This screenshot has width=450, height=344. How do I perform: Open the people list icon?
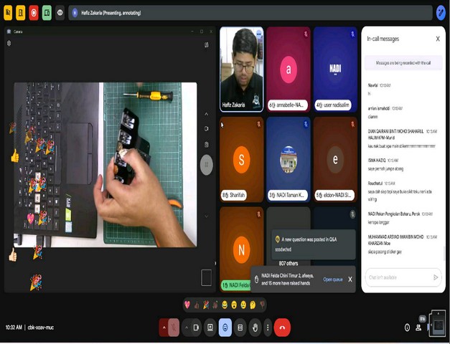[418, 328]
